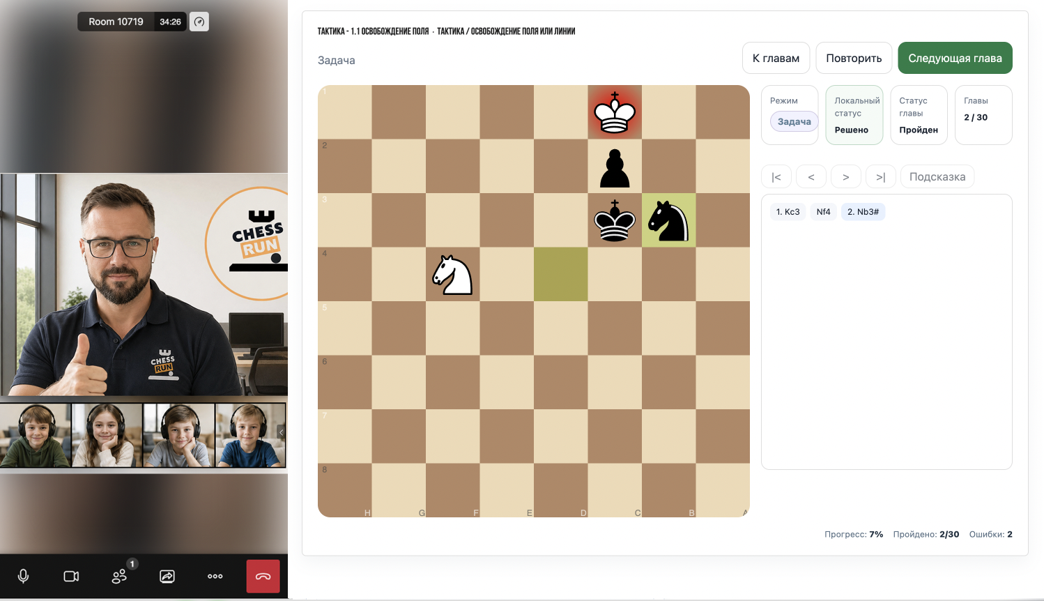Click the Следующая глава button
This screenshot has height=601, width=1044.
[955, 58]
